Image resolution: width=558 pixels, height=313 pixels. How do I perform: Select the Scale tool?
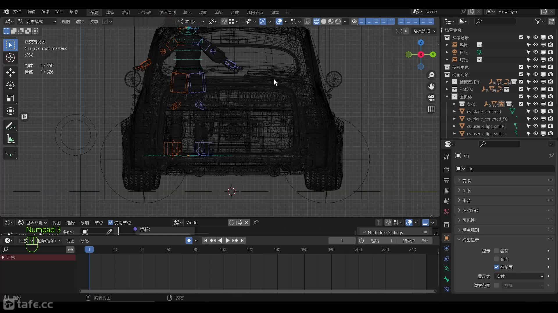coord(10,98)
